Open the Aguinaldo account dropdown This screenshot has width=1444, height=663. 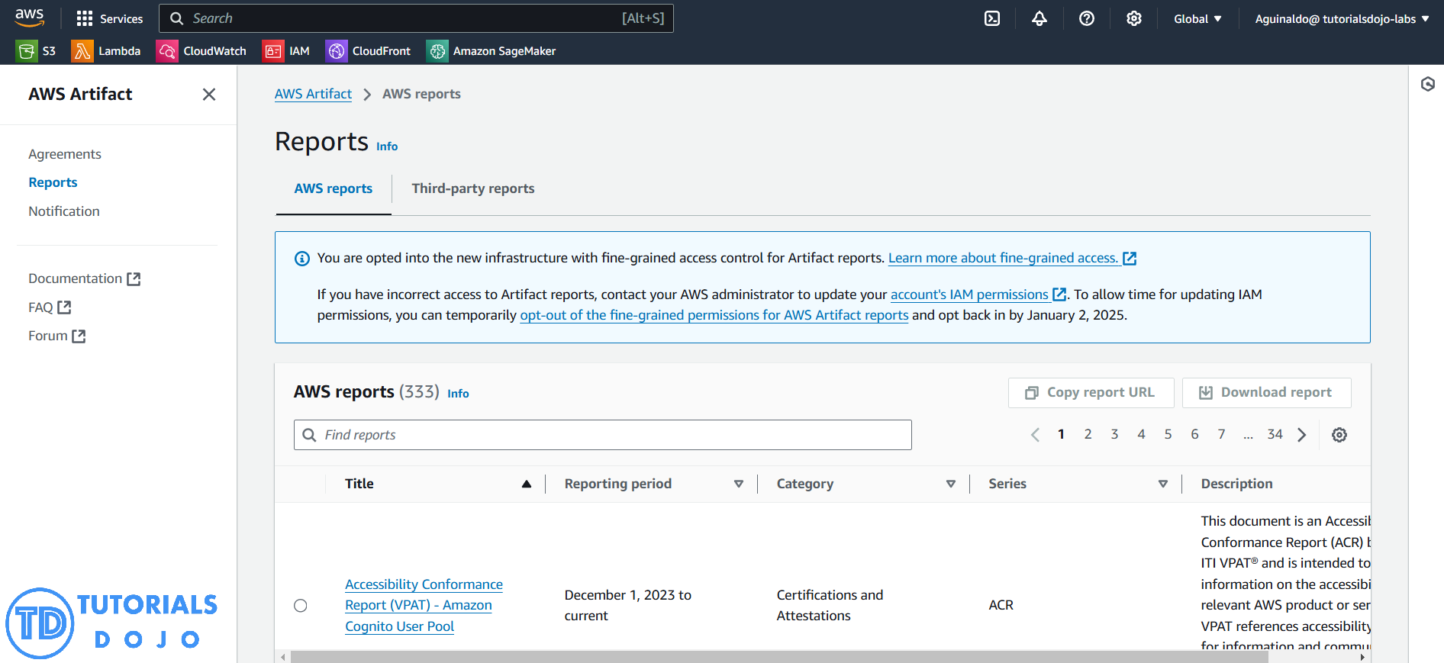click(x=1342, y=19)
